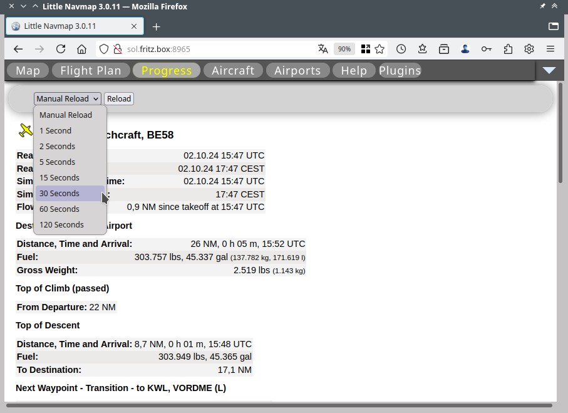The width and height of the screenshot is (568, 413).
Task: Open the settings gear icon
Action: pos(529,49)
